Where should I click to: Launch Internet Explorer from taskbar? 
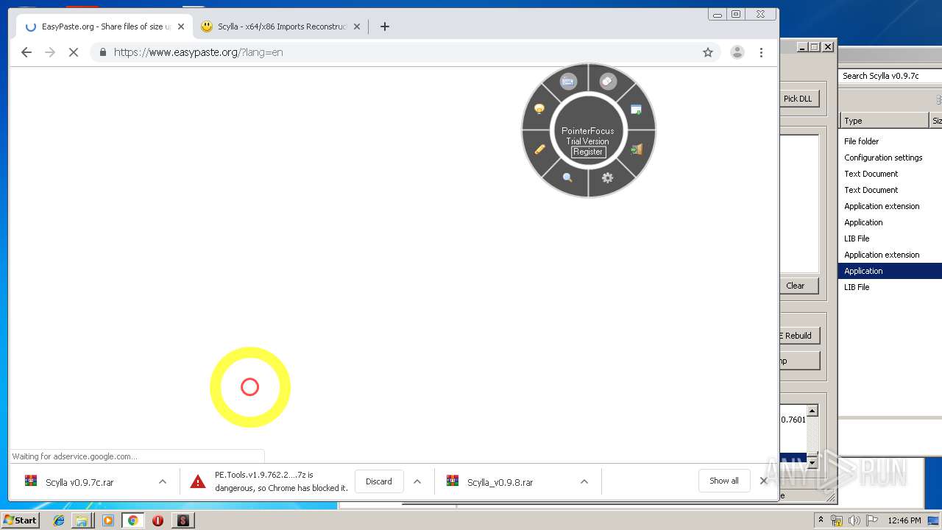(59, 520)
